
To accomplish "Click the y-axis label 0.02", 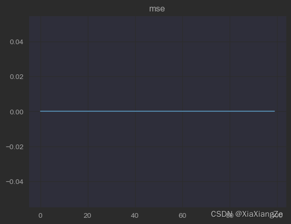I will coord(17,77).
